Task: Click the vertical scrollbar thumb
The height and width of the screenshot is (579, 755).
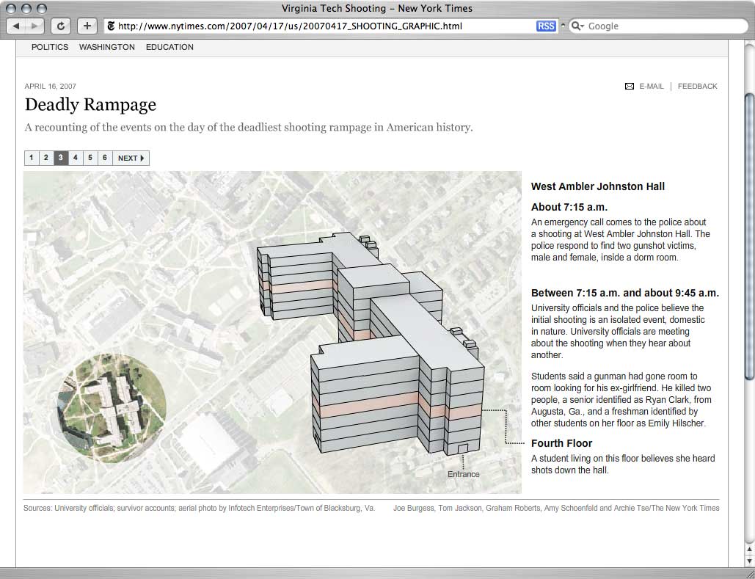Action: point(750,236)
